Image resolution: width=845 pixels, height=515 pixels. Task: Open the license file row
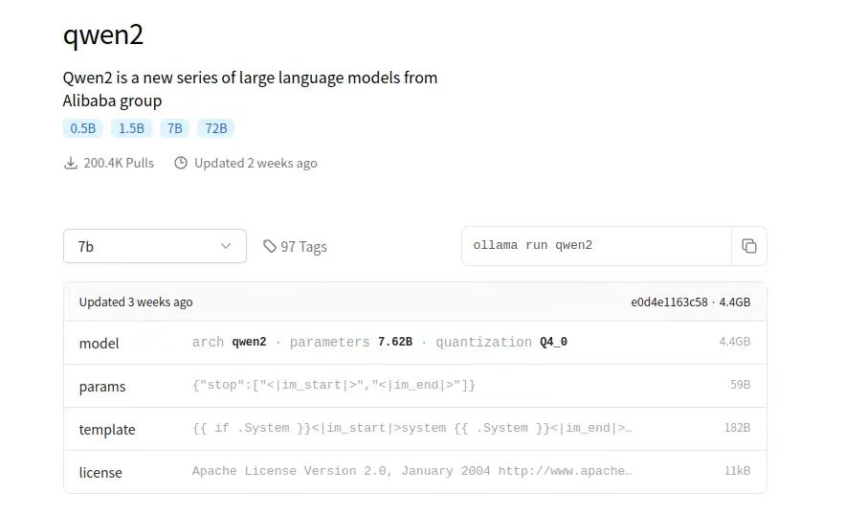point(415,472)
